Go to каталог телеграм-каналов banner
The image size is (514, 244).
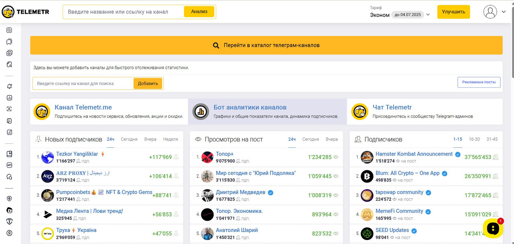(x=266, y=45)
